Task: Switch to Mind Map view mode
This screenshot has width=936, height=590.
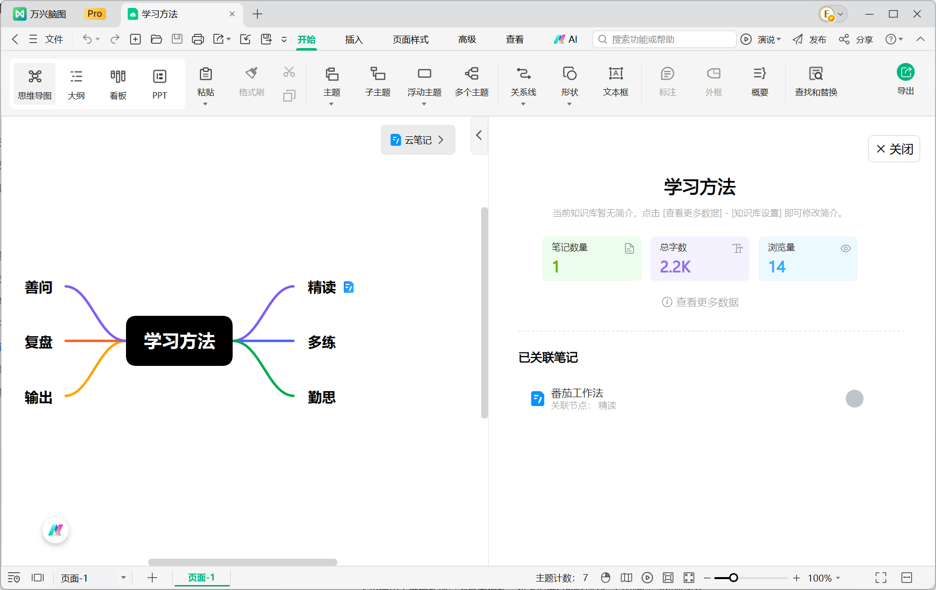Action: pos(35,83)
